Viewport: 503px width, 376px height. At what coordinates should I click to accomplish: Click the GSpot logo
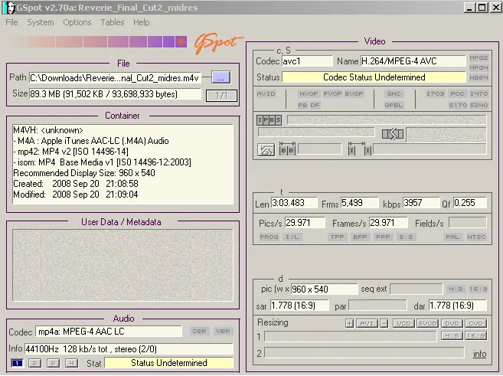tap(218, 42)
